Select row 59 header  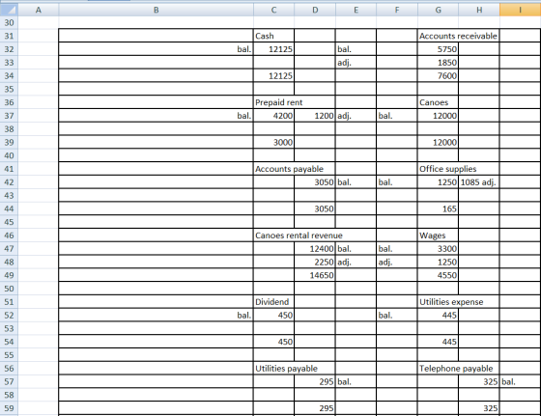pyautogui.click(x=9, y=408)
